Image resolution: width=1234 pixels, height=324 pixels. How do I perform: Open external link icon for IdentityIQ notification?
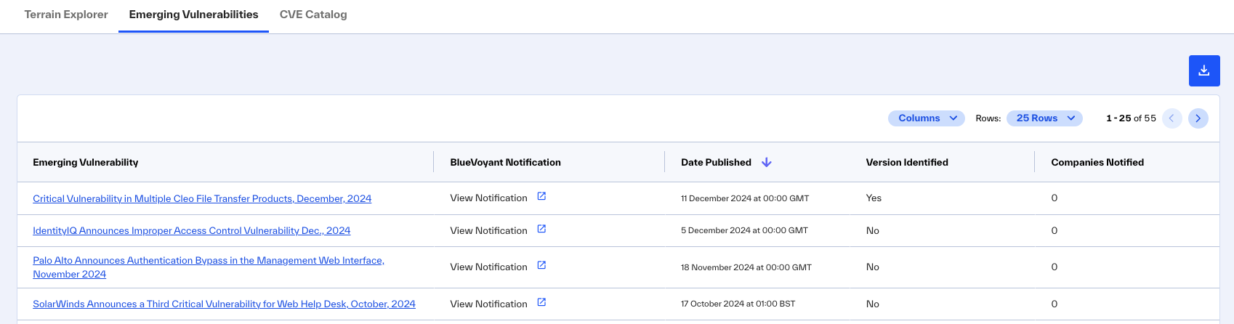[x=541, y=230]
